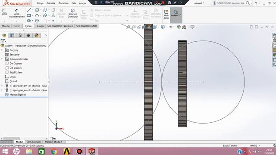276x155 pixels.
Task: Open the DimXpertManager crosshair tab
Action: coord(28,35)
